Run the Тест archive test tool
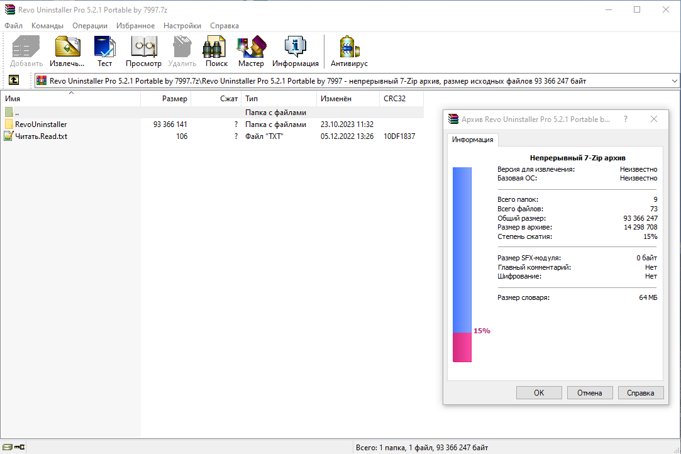This screenshot has height=454, width=681. click(x=104, y=52)
